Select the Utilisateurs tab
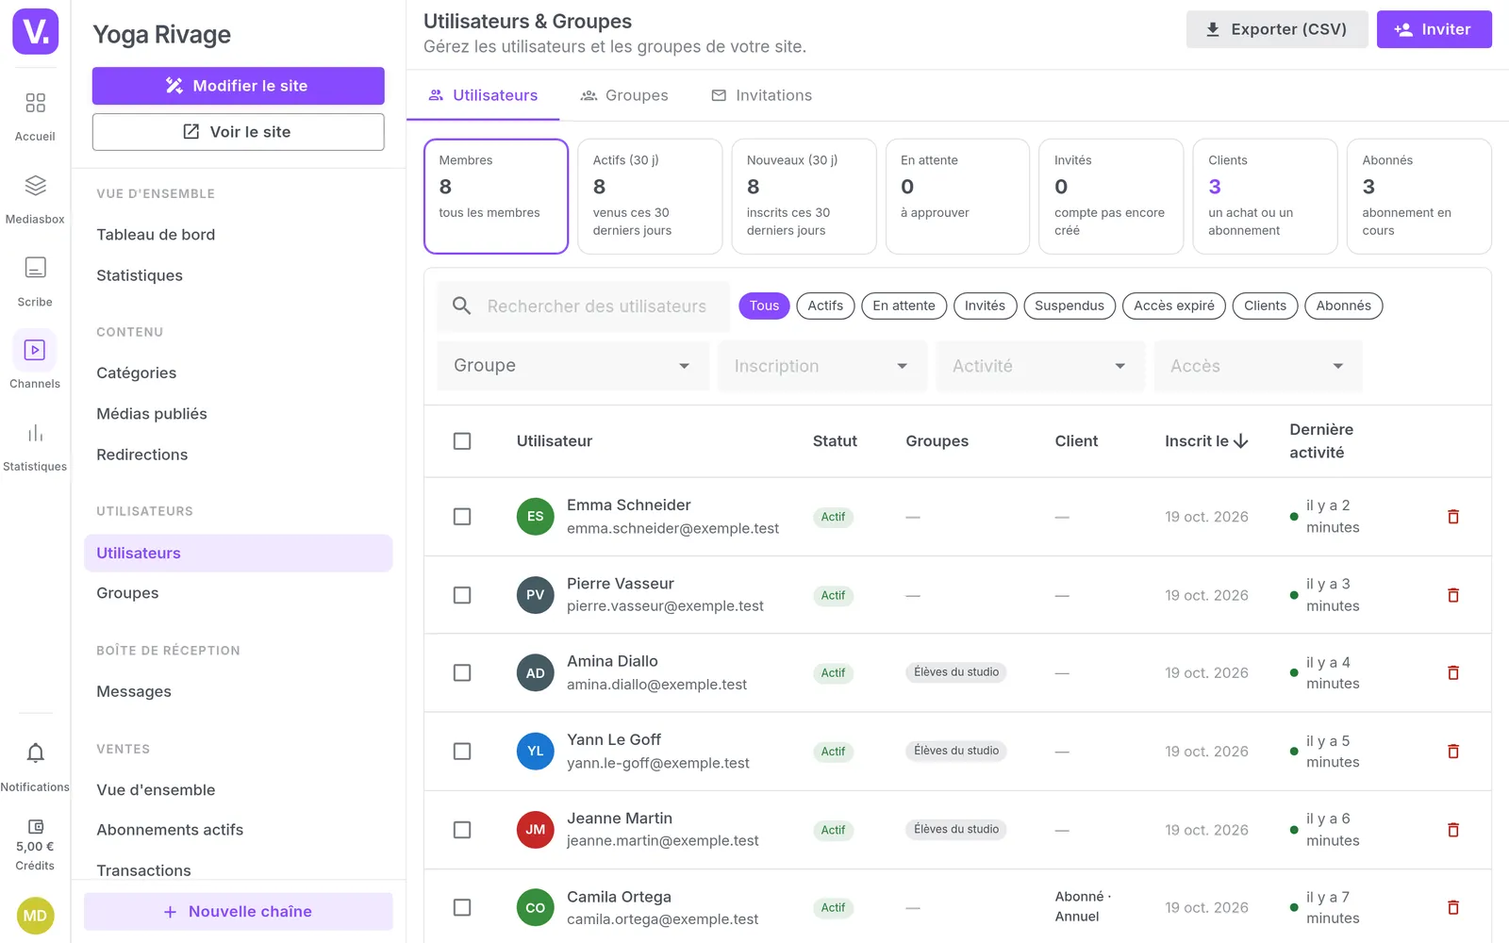 pos(483,95)
